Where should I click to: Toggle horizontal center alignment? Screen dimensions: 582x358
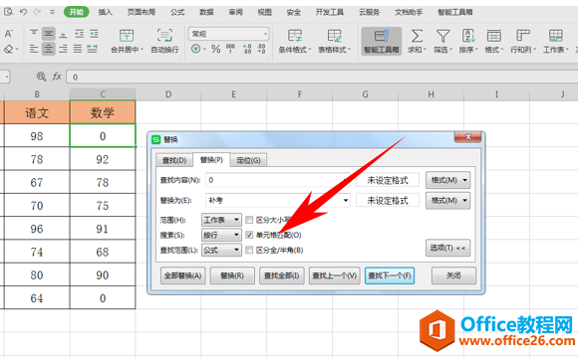tap(48, 49)
